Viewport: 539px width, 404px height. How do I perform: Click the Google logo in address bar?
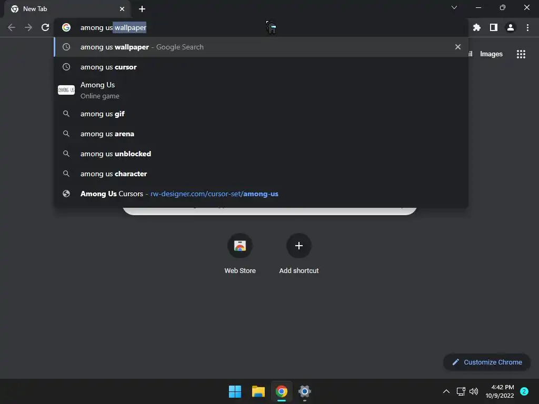pyautogui.click(x=66, y=27)
